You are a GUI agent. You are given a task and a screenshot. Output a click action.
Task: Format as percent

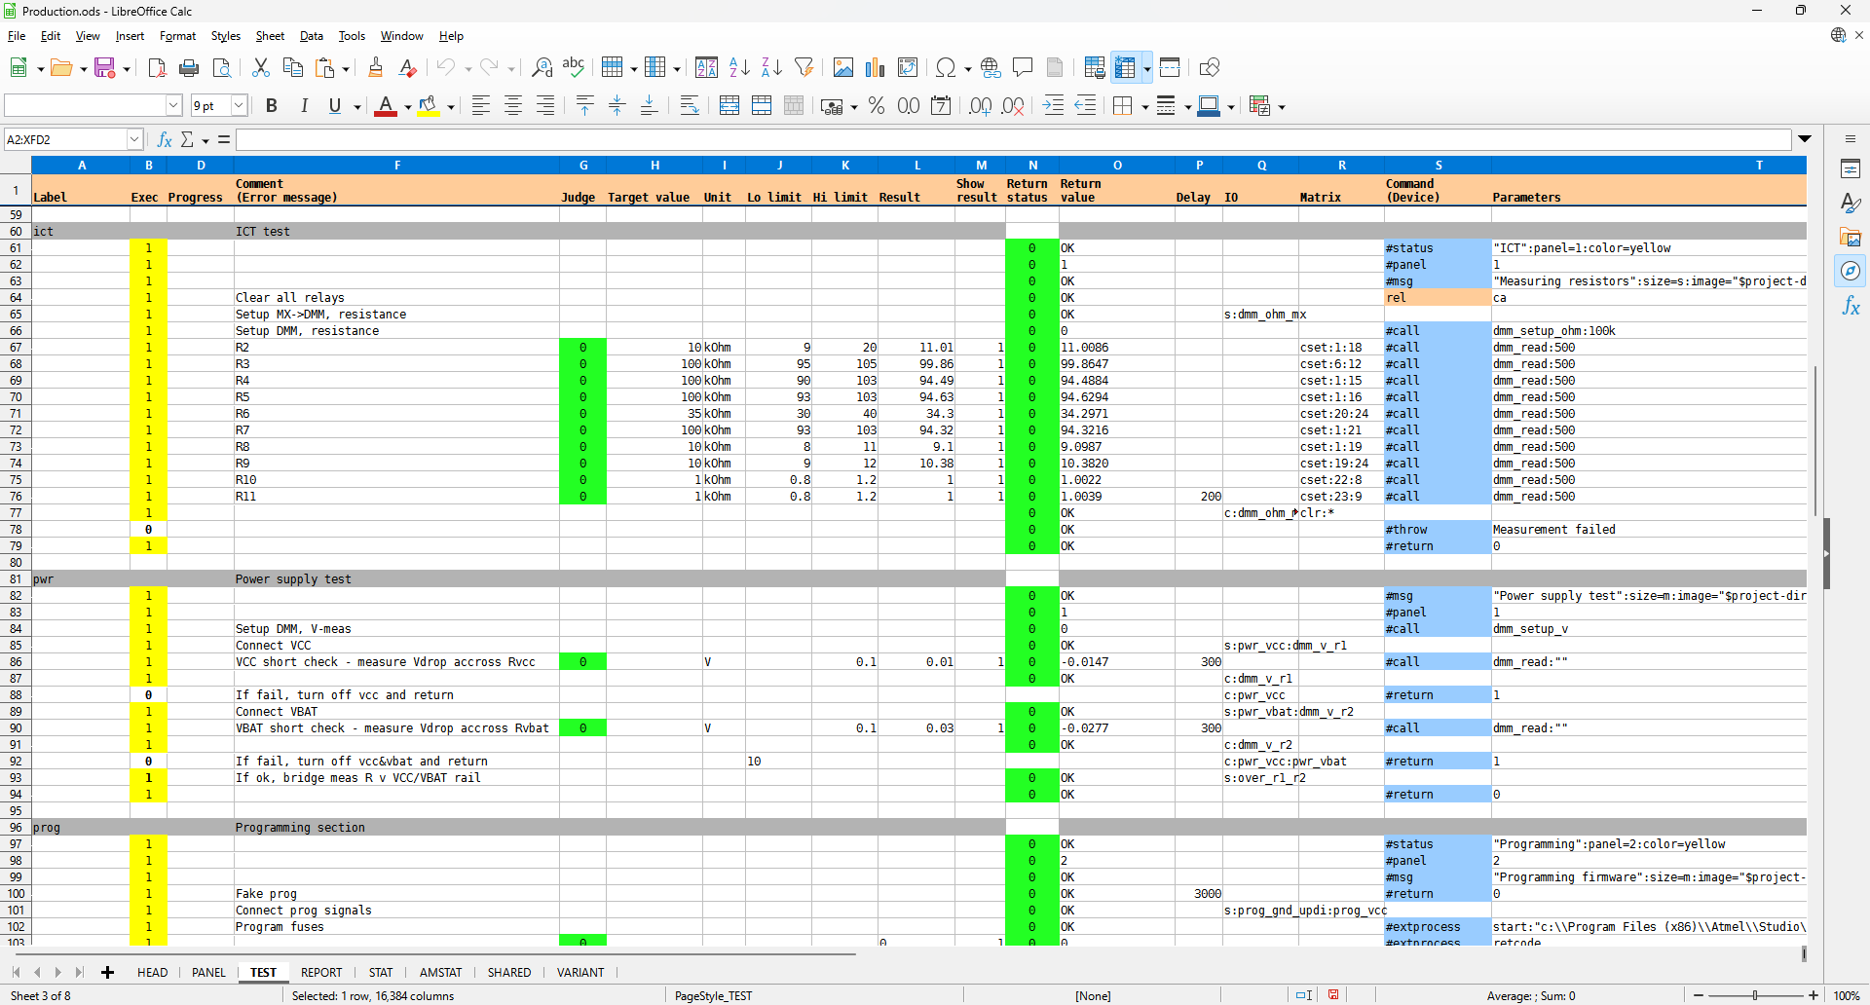877,106
